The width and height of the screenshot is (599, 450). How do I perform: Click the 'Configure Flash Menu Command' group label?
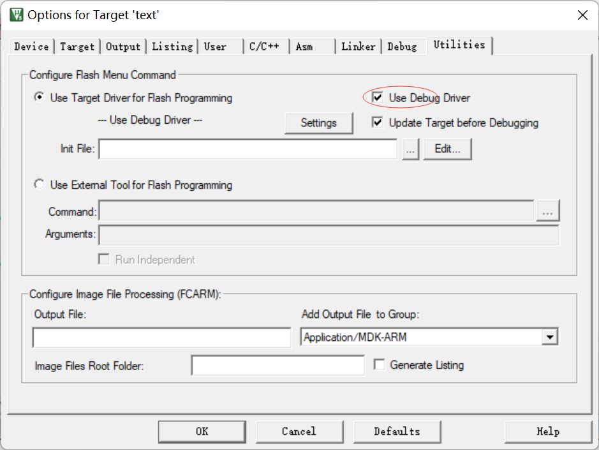102,75
